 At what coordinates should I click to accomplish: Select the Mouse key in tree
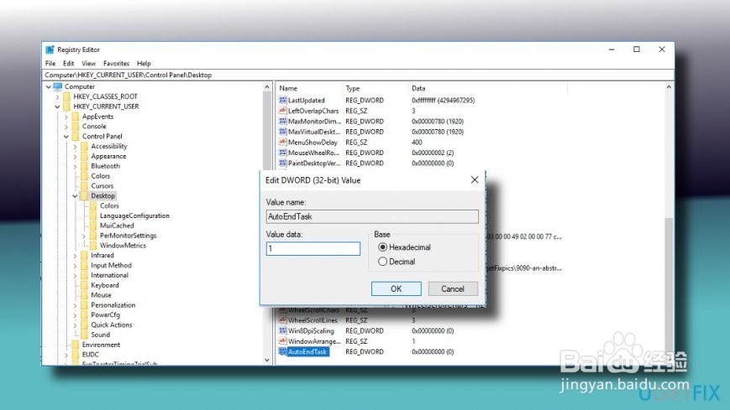pos(101,295)
